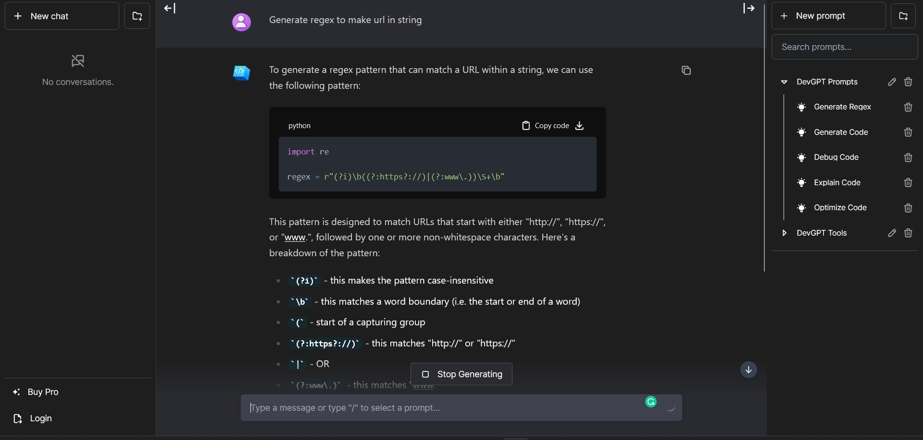923x440 pixels.
Task: Open the Buy Pro option
Action: tap(43, 392)
